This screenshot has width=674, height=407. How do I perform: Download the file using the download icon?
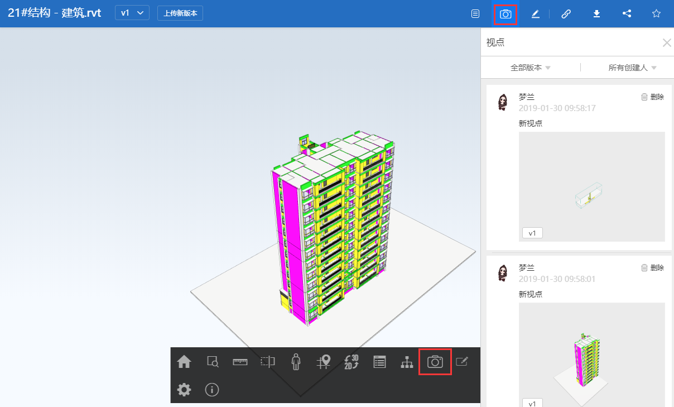coord(596,14)
